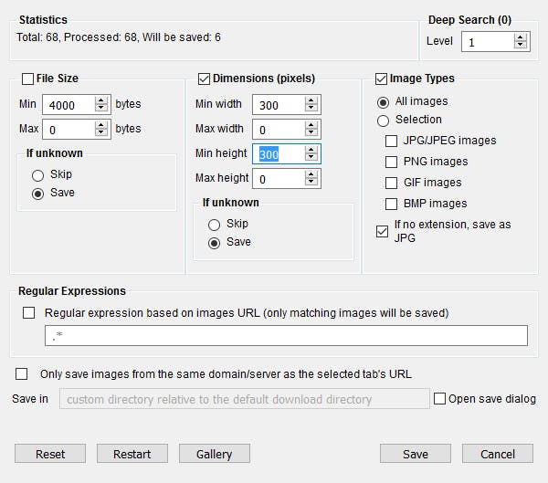This screenshot has width=548, height=483.
Task: Click the Save in directory field
Action: (244, 399)
